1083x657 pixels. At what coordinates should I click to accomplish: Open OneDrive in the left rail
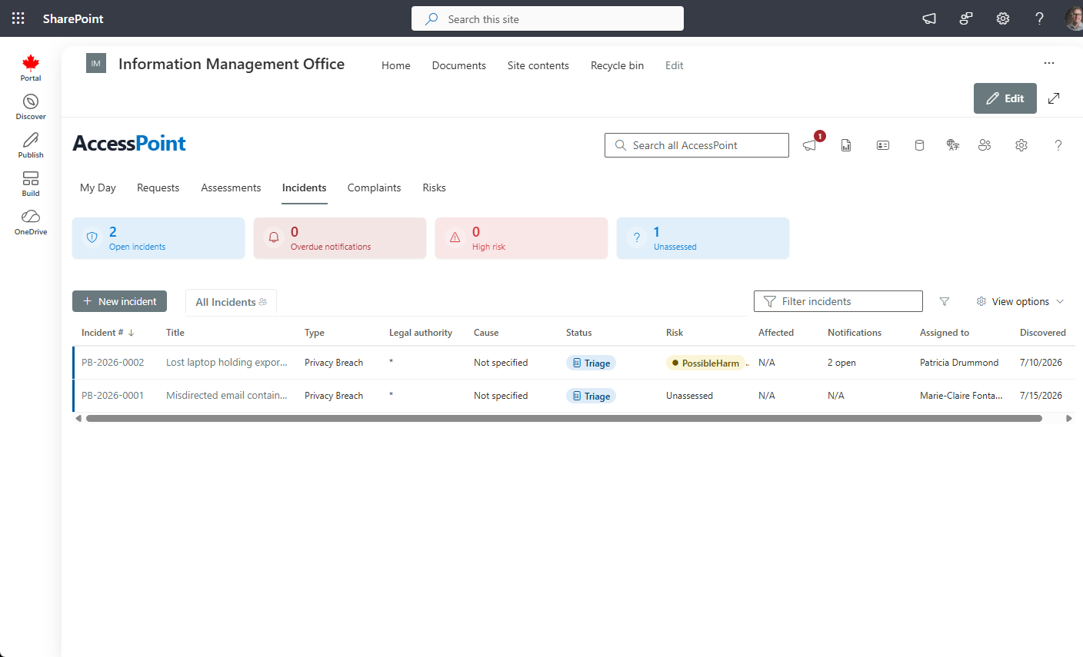coord(31,222)
